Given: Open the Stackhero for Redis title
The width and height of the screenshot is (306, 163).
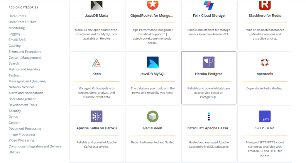Looking at the screenshot, I should coord(265,16).
